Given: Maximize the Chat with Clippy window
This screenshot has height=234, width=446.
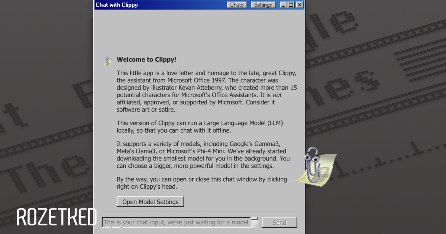Looking at the screenshot, I should [291, 5].
